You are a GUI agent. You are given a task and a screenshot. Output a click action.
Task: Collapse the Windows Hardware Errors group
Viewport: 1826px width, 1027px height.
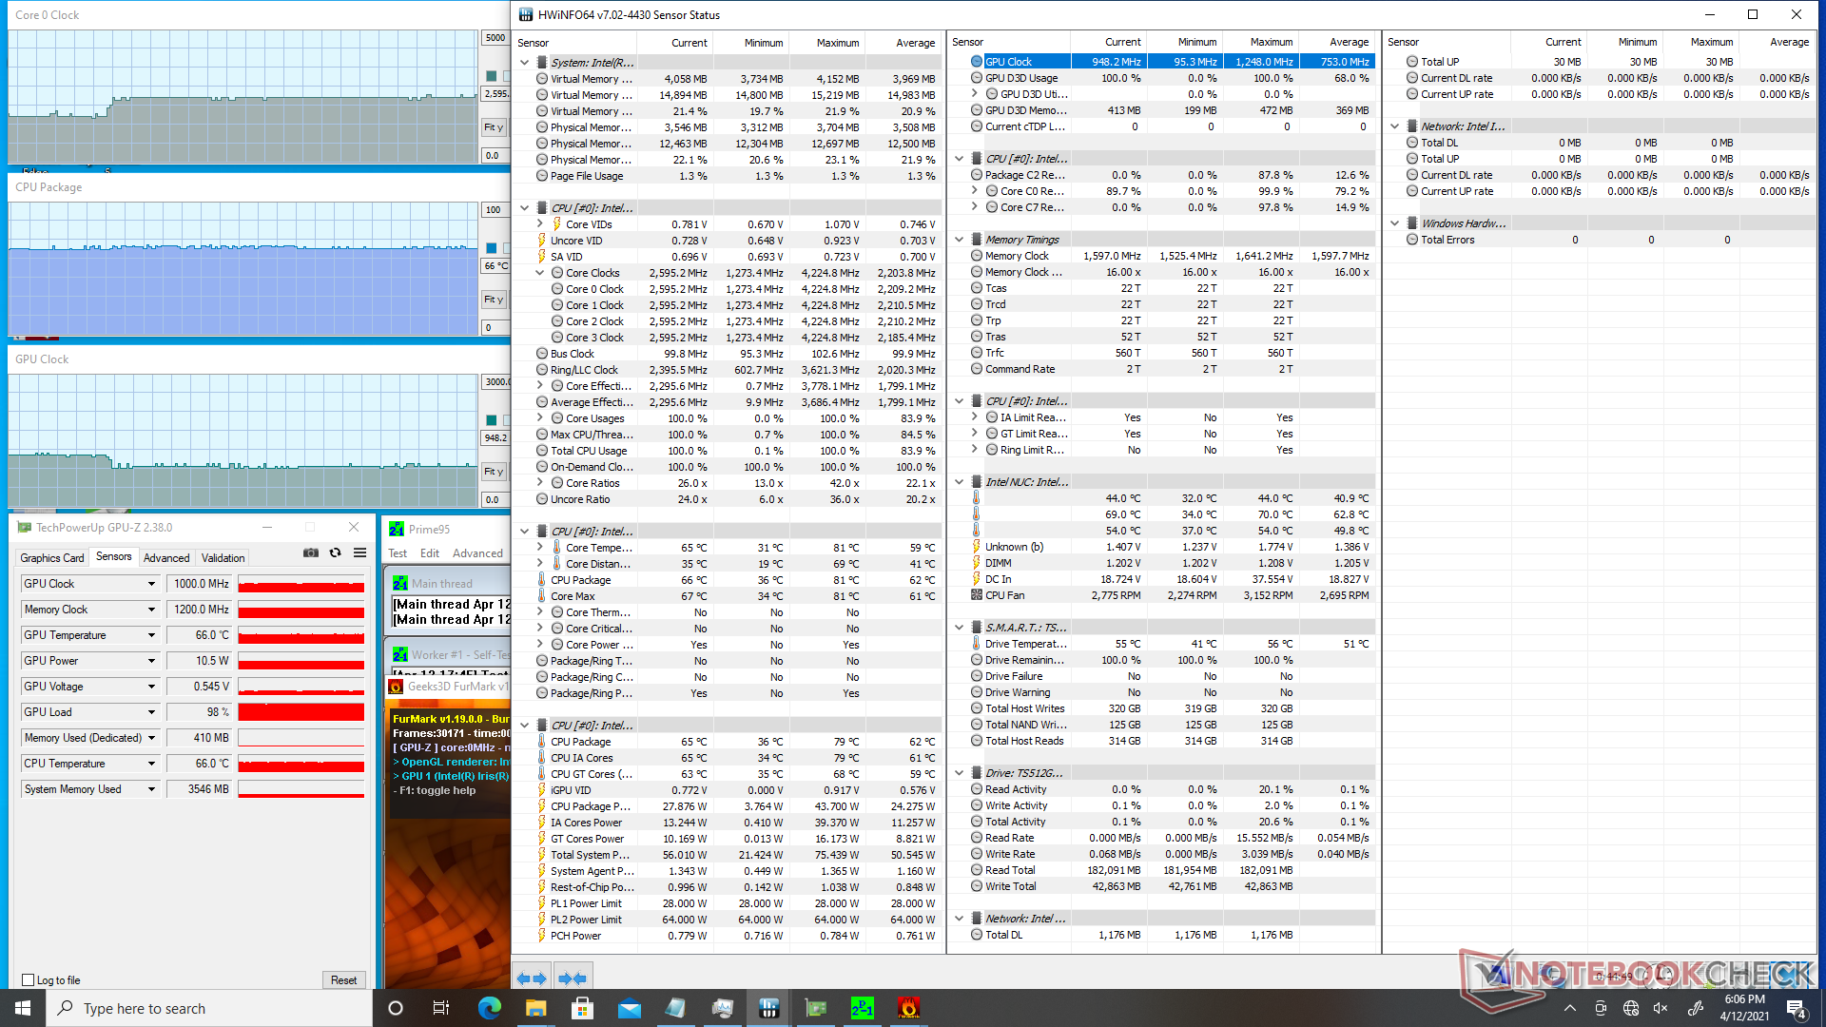(1394, 223)
